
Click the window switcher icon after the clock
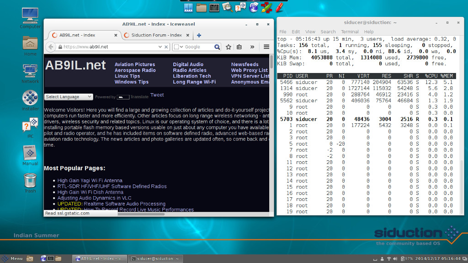pos(465,259)
